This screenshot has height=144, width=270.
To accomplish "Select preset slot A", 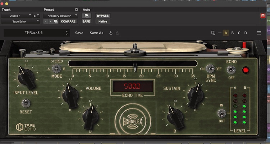I will click(226, 33).
